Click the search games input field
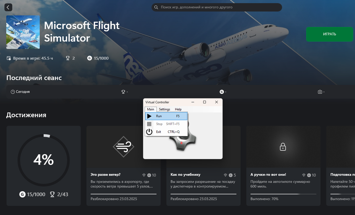355x215 pixels. coord(217,7)
